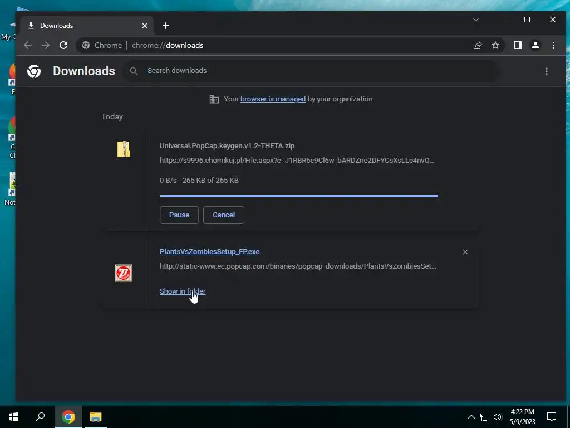Click the download progress bar

[x=298, y=196]
